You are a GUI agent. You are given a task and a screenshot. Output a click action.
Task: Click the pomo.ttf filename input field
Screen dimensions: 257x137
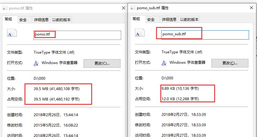pos(77,35)
